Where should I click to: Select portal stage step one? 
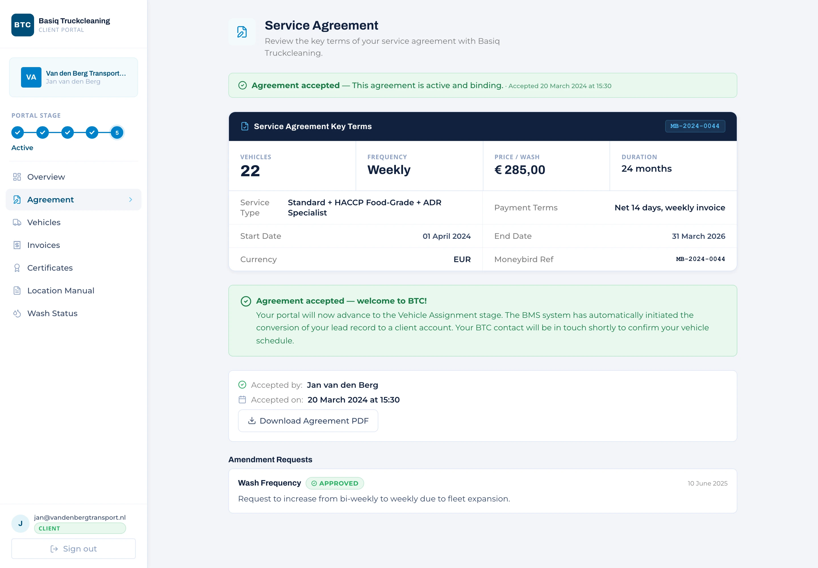point(17,132)
